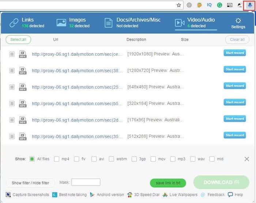Open the dailymotion sec(2d... URL link
Image resolution: width=256 pixels, height=203 pixels.
[77, 120]
